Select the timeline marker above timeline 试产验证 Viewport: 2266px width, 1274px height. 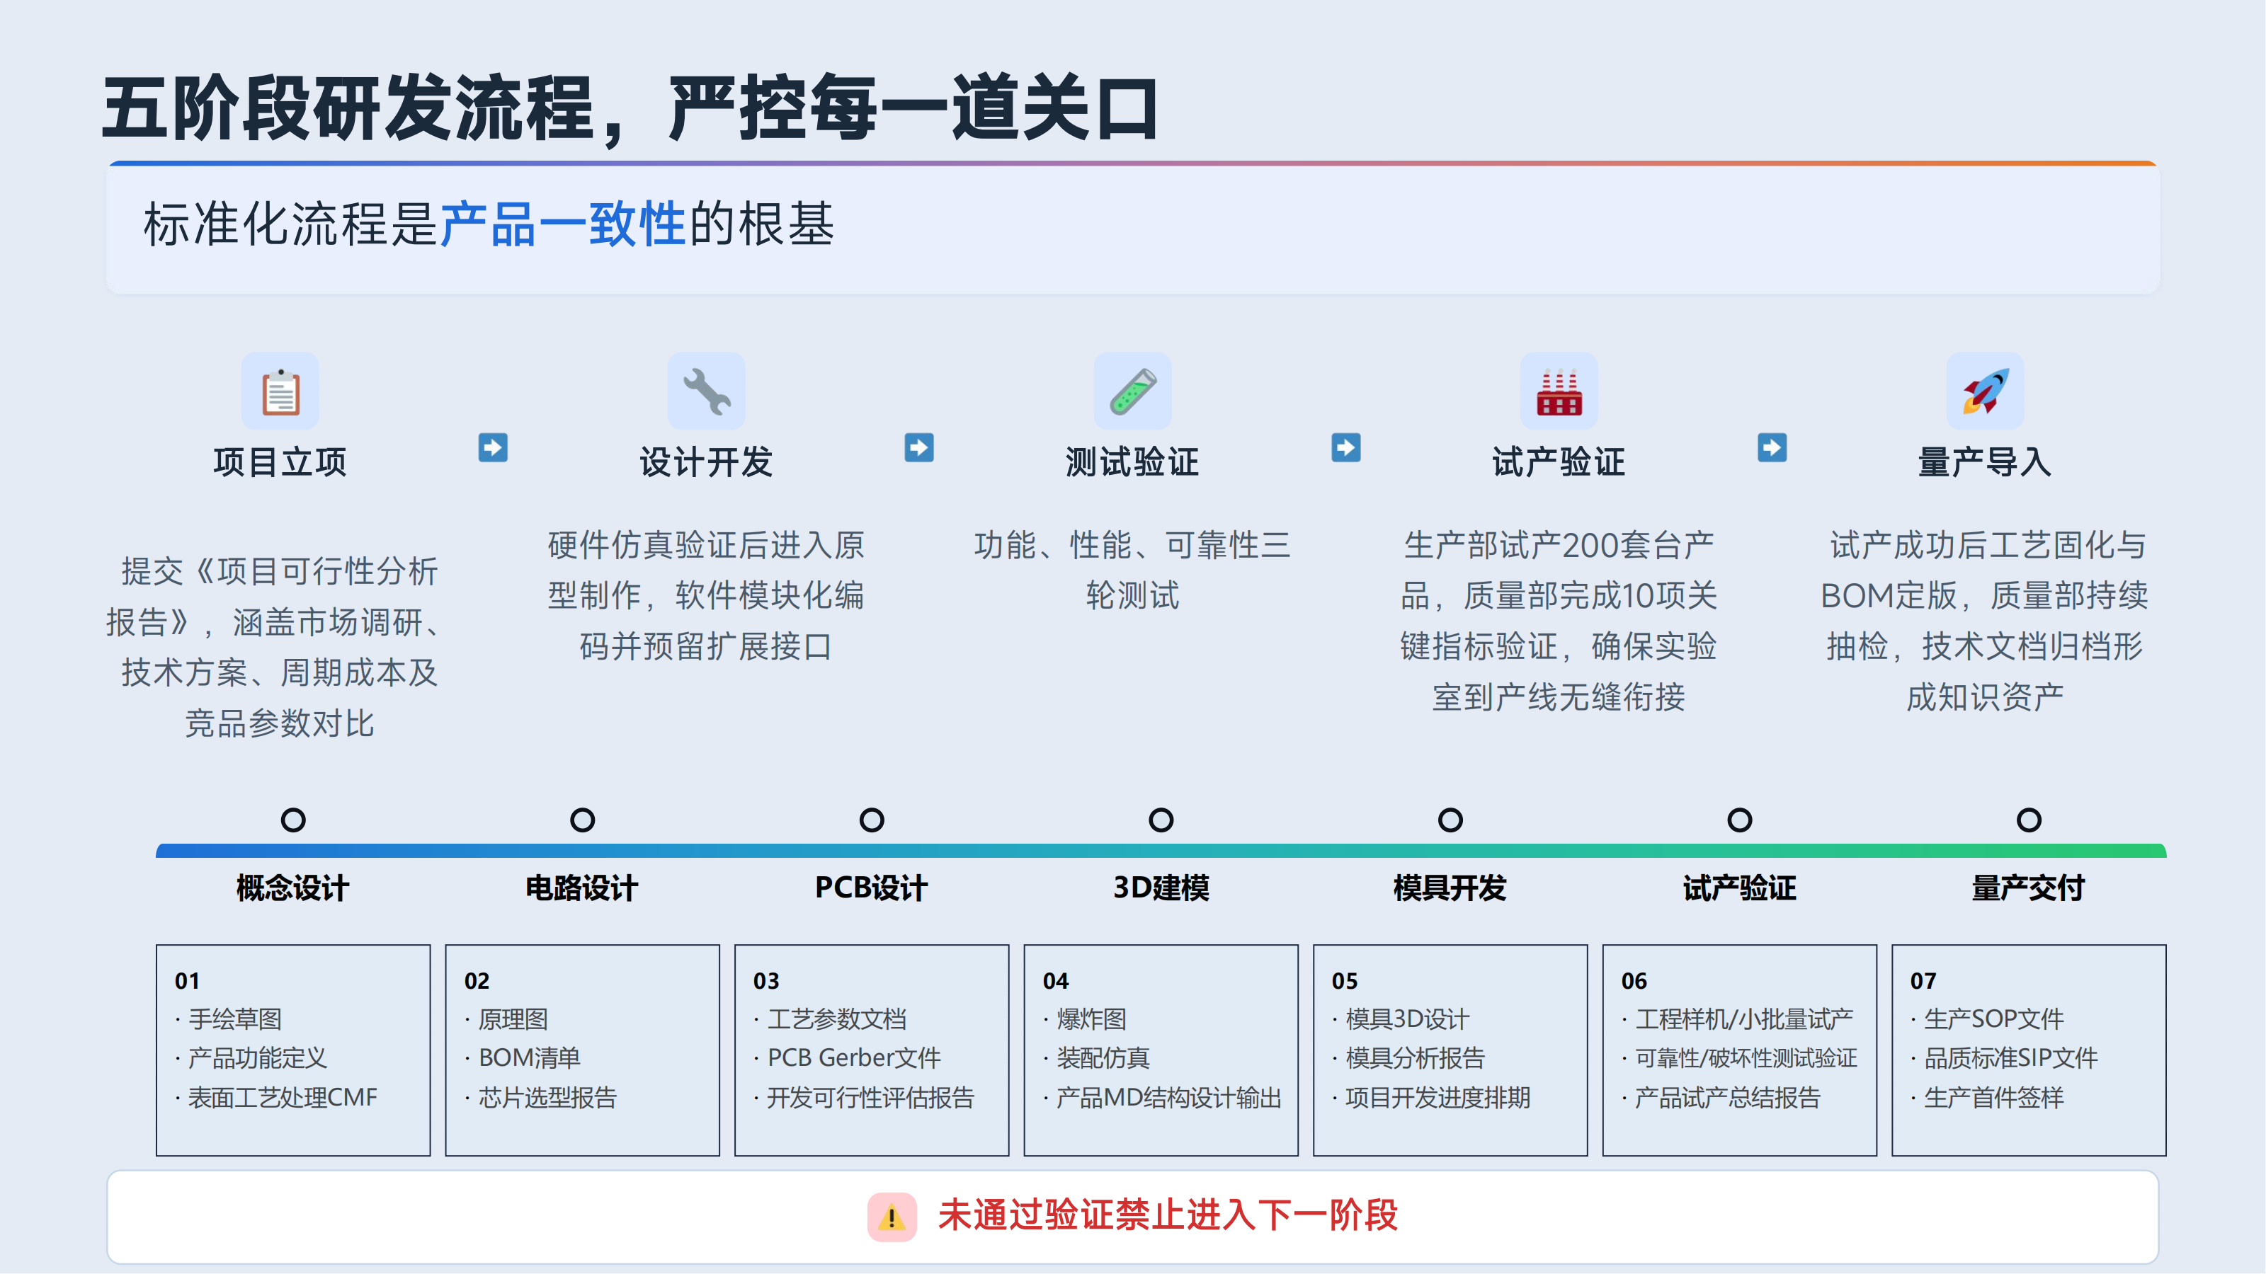pyautogui.click(x=1739, y=820)
